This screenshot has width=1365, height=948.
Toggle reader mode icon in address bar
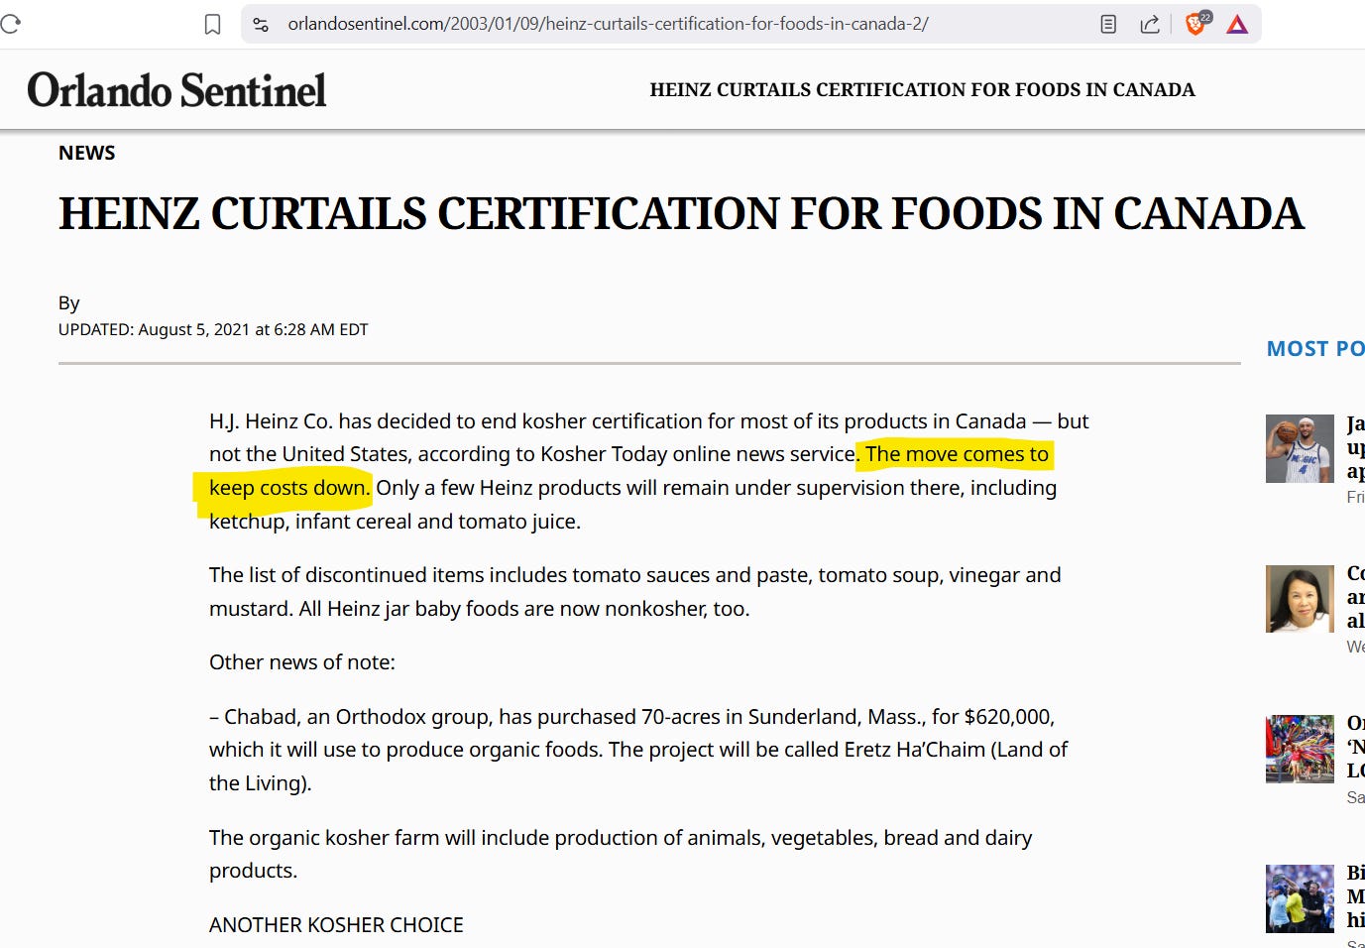pos(1108,24)
